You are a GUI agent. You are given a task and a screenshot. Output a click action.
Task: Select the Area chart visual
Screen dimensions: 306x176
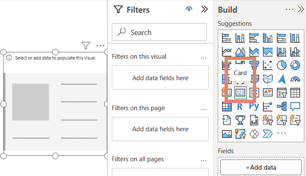pyautogui.click(x=240, y=51)
